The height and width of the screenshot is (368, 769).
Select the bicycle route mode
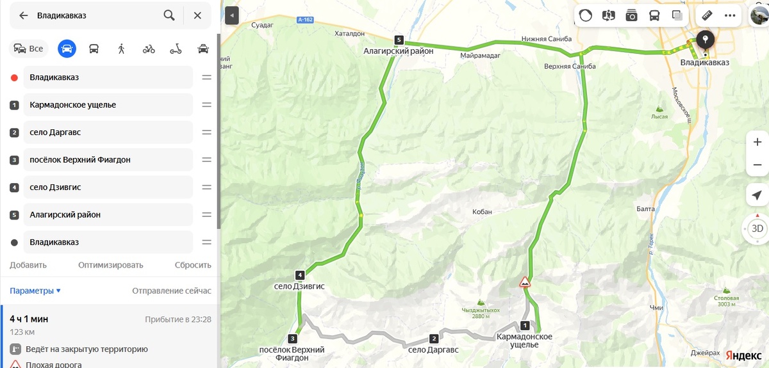pyautogui.click(x=149, y=49)
